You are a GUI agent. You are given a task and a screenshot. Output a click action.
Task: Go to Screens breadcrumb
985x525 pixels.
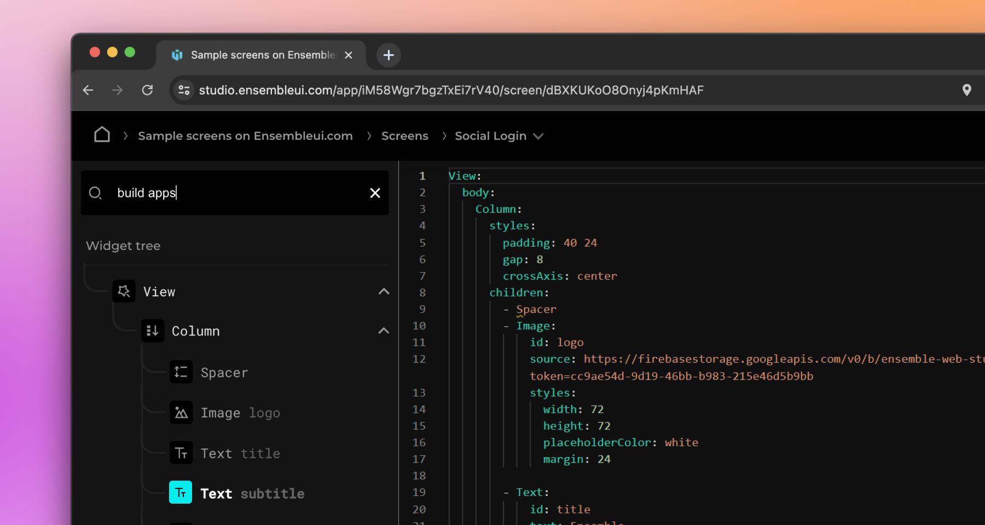tap(405, 136)
